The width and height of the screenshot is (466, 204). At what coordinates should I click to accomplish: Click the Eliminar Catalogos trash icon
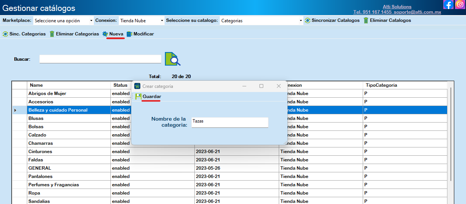point(366,20)
